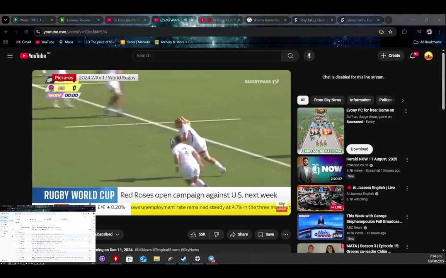Open Archery & More bookmark

174,42
